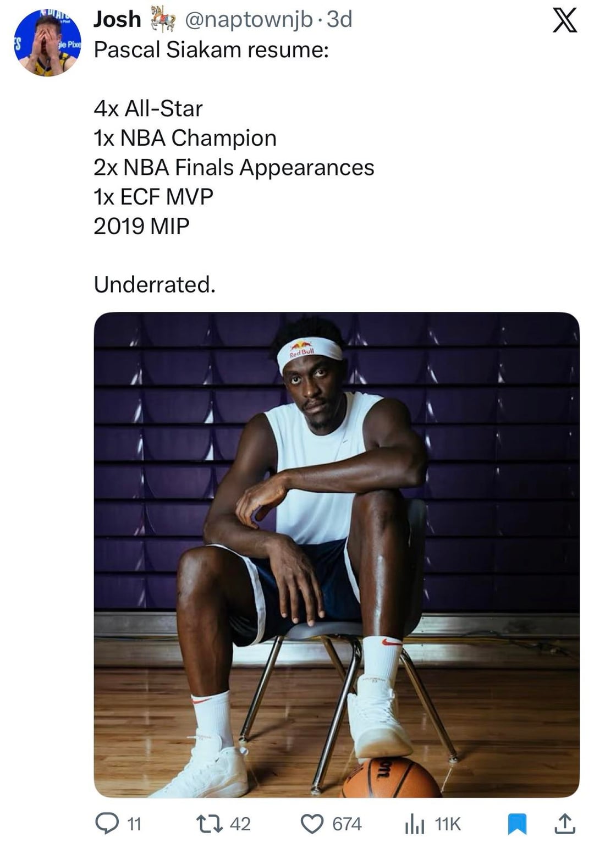Click the carousel horse emoji beside Josh

pyautogui.click(x=163, y=19)
